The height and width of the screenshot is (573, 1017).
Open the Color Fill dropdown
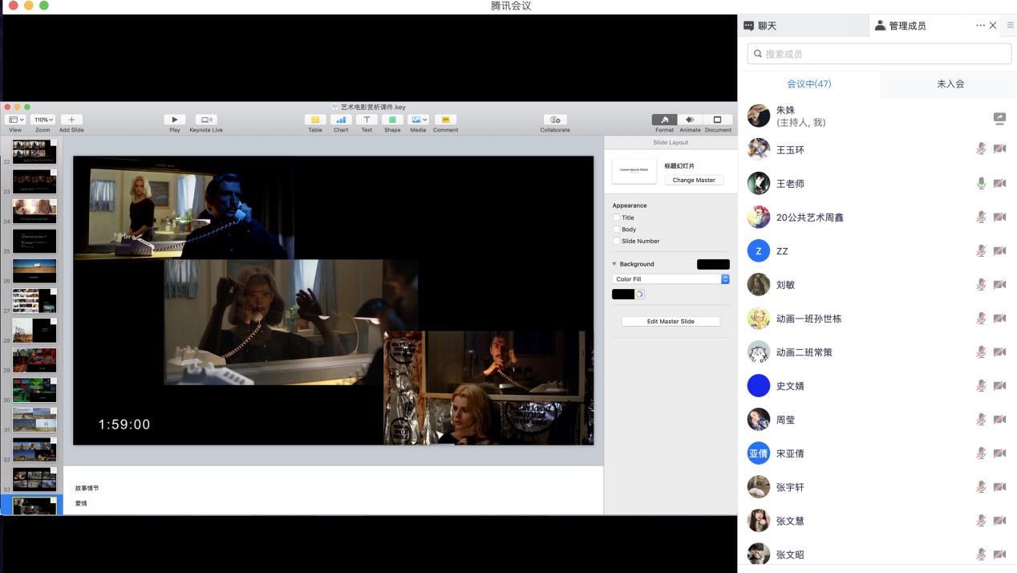[x=671, y=279]
